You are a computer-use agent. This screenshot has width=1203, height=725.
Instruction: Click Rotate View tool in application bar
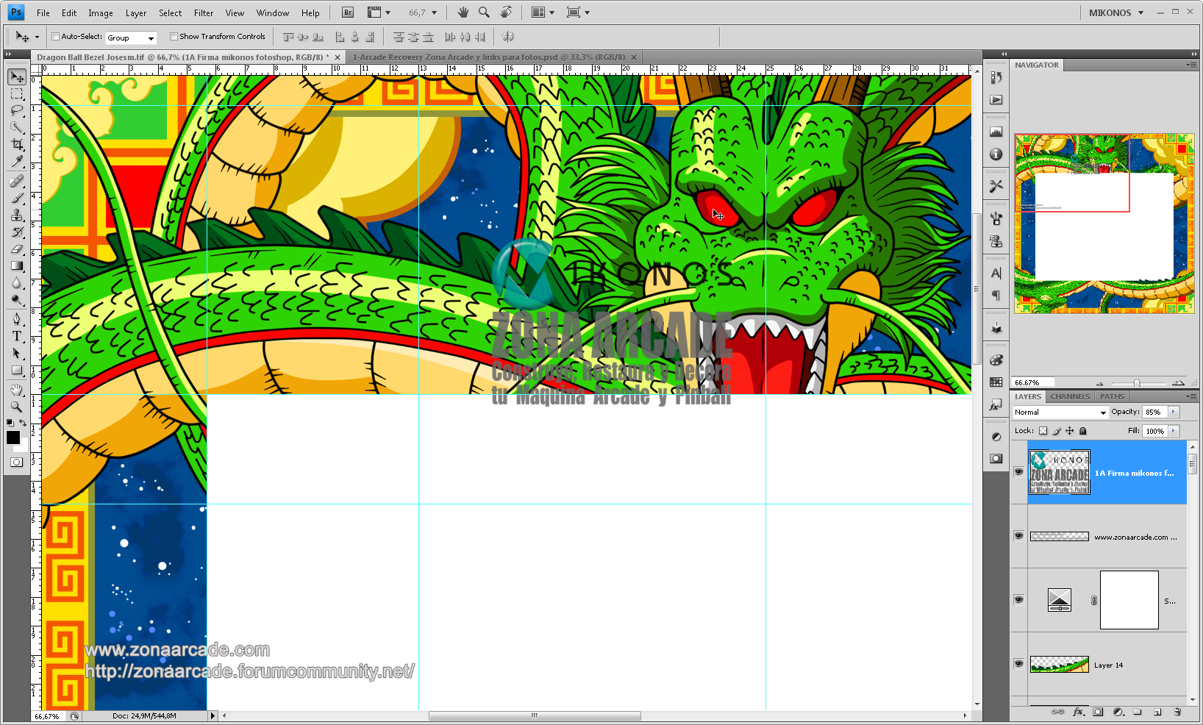[506, 12]
